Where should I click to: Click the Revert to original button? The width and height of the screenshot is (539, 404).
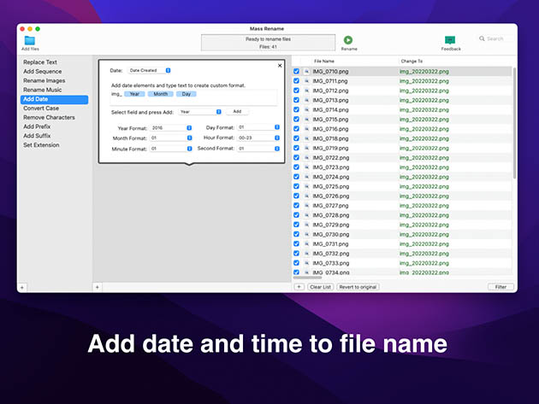[x=358, y=287]
